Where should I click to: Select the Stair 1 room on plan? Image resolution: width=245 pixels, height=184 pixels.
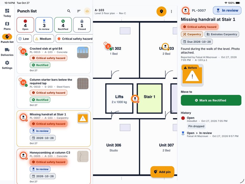(x=150, y=99)
